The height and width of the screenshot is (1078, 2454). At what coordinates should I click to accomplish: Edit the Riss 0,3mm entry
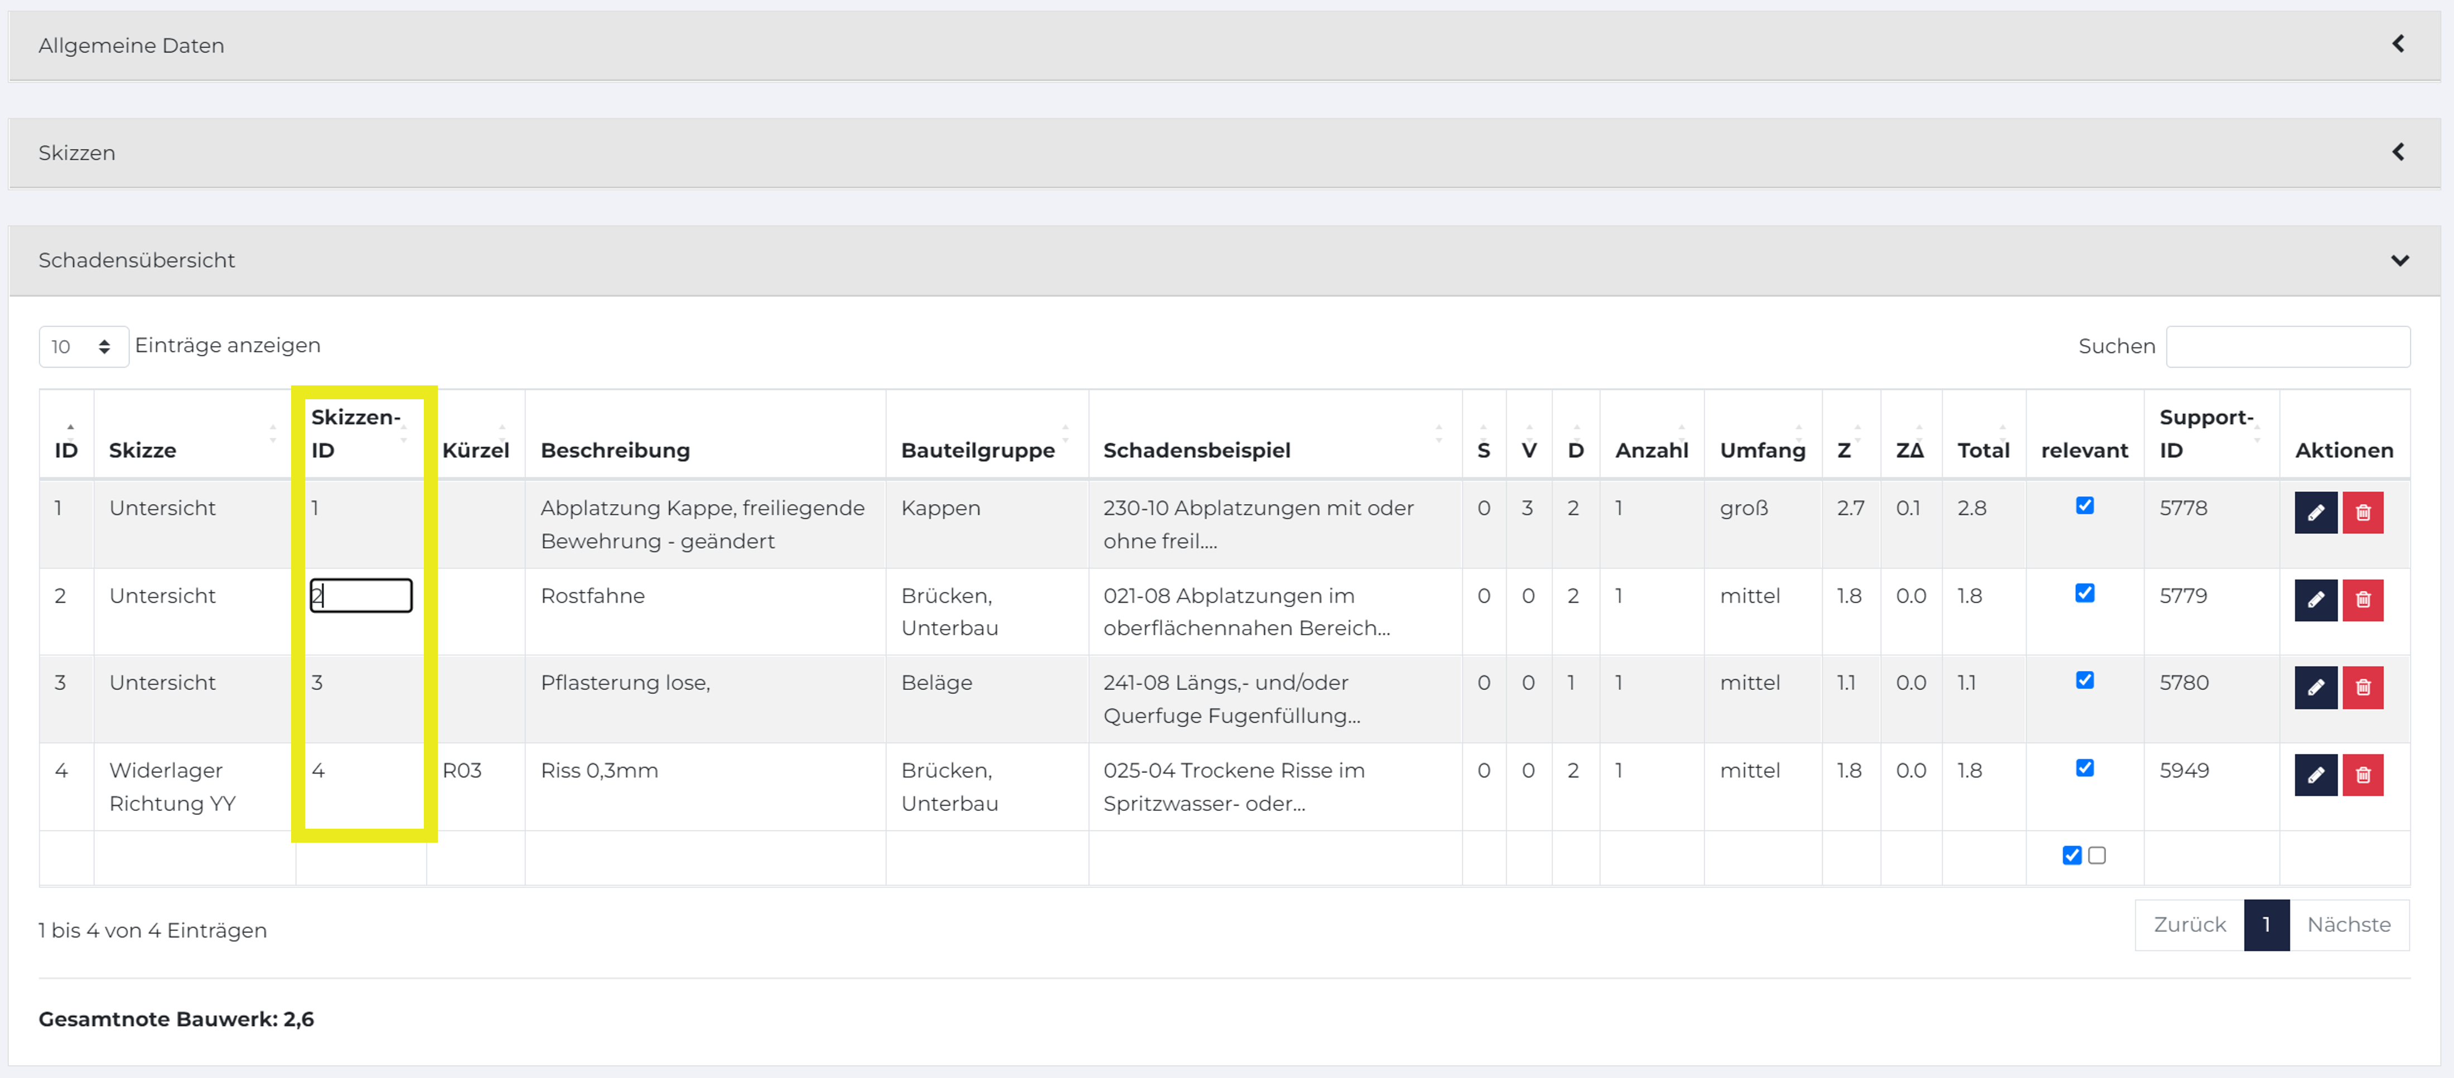click(2316, 775)
